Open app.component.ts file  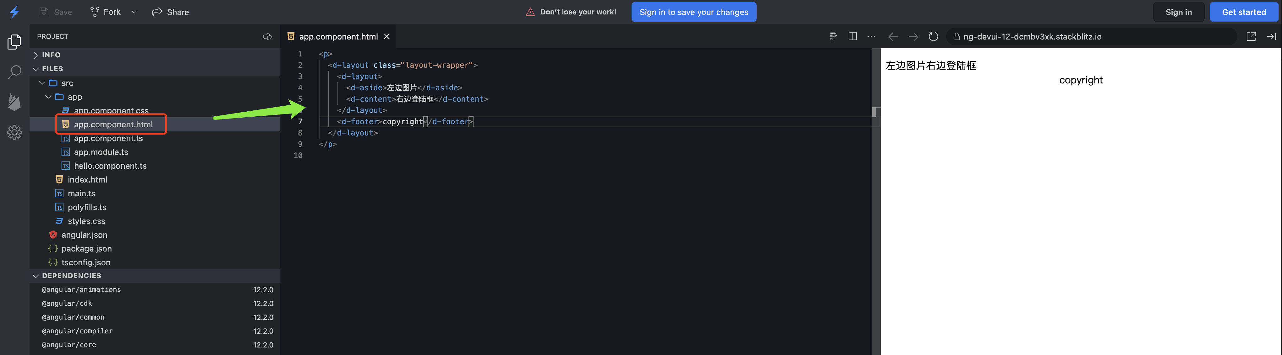coord(155,138)
